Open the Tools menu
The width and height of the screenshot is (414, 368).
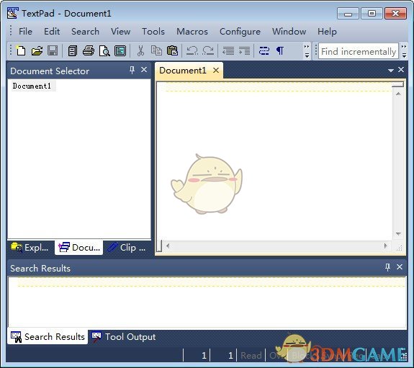[153, 32]
